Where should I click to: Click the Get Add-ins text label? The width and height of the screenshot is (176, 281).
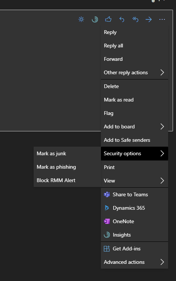[x=127, y=249]
